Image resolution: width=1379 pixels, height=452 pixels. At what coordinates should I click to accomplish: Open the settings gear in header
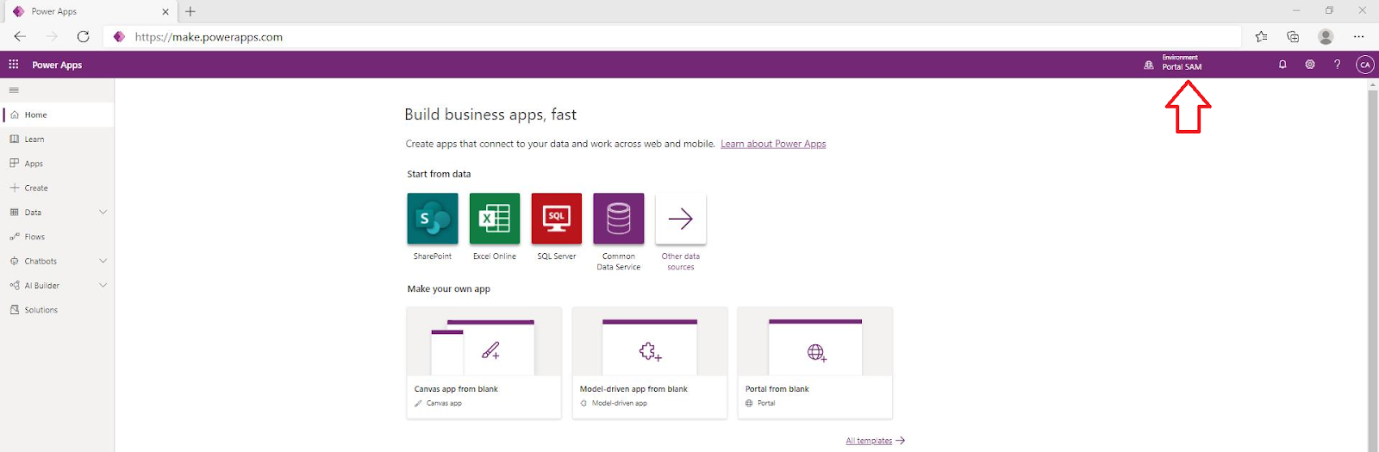pyautogui.click(x=1310, y=65)
